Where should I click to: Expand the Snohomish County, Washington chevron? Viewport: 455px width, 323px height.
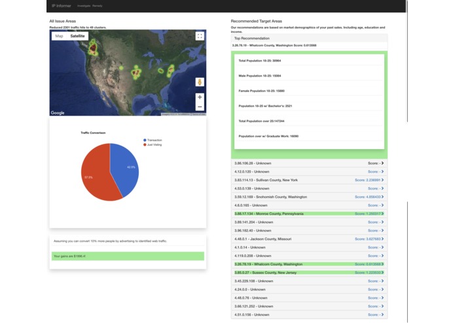coord(382,197)
